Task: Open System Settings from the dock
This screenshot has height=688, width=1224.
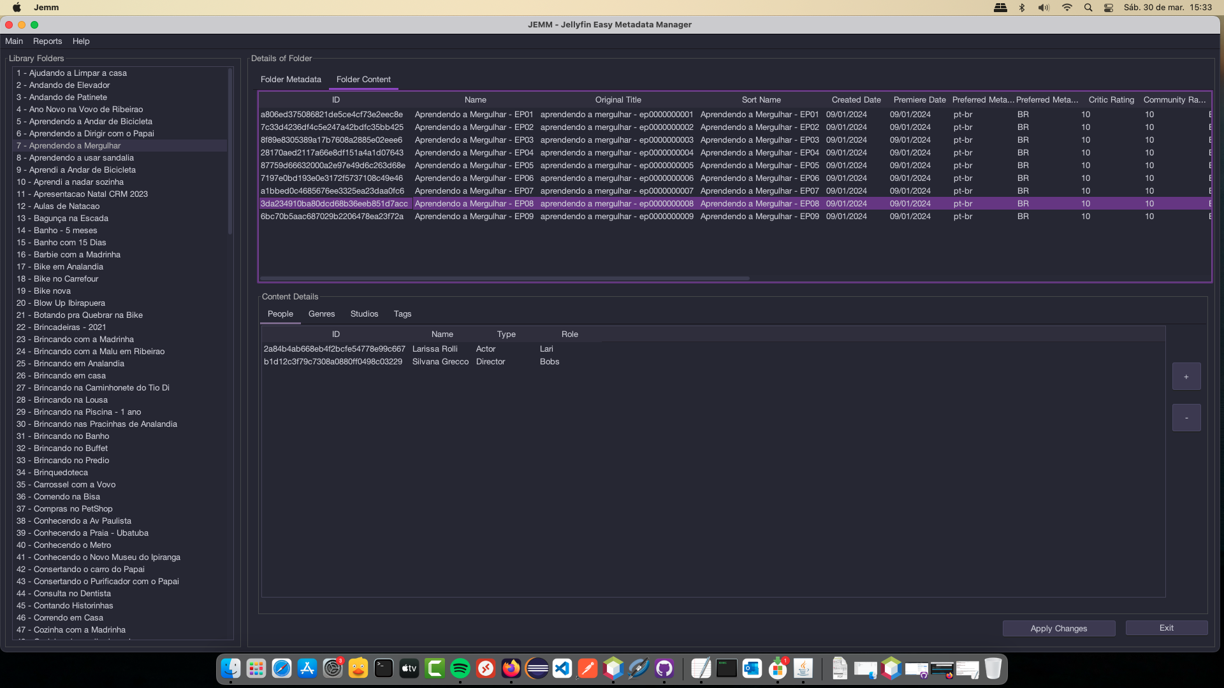Action: (x=332, y=668)
